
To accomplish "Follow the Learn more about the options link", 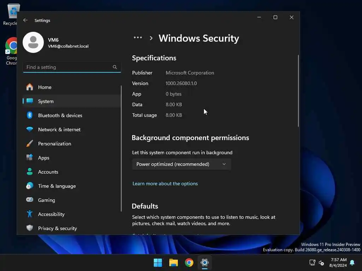I will tap(165, 183).
